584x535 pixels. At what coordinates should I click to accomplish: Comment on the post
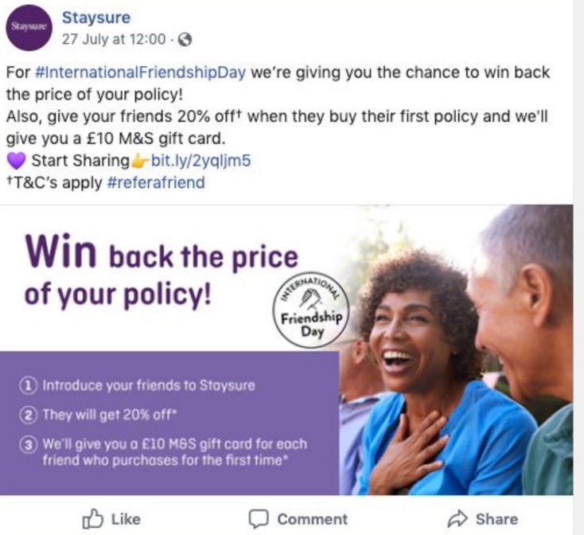[x=298, y=519]
